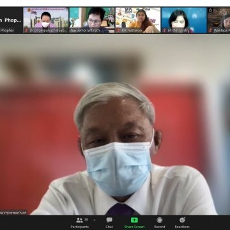Start recording with the Record icon
The height and width of the screenshot is (230, 230).
click(160, 220)
